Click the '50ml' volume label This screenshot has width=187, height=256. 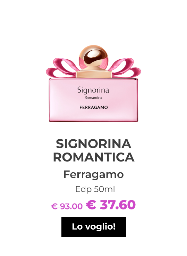click(x=104, y=189)
